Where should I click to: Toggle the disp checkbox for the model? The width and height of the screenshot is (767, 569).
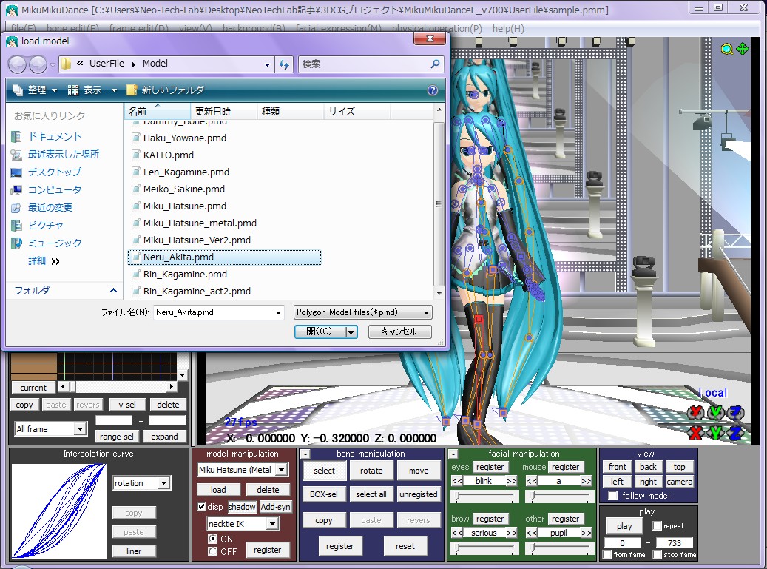[201, 506]
